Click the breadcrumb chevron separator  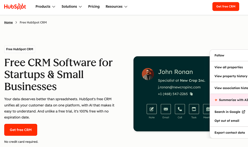[16, 22]
